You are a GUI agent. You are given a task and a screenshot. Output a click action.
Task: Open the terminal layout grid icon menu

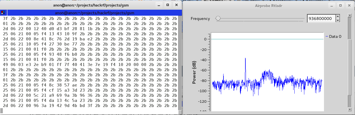pyautogui.click(x=3, y=13)
